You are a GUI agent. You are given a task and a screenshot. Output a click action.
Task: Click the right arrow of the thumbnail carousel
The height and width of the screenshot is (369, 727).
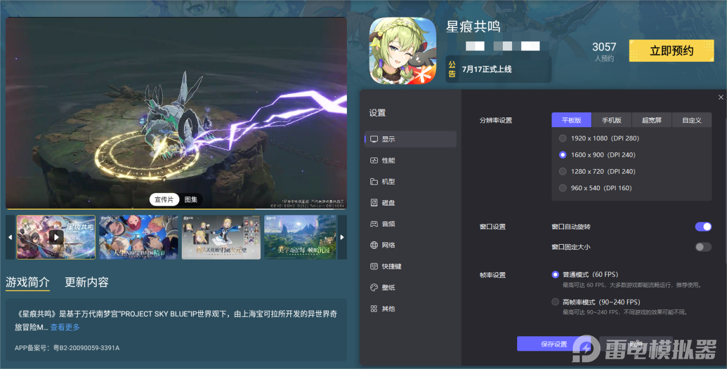[342, 237]
